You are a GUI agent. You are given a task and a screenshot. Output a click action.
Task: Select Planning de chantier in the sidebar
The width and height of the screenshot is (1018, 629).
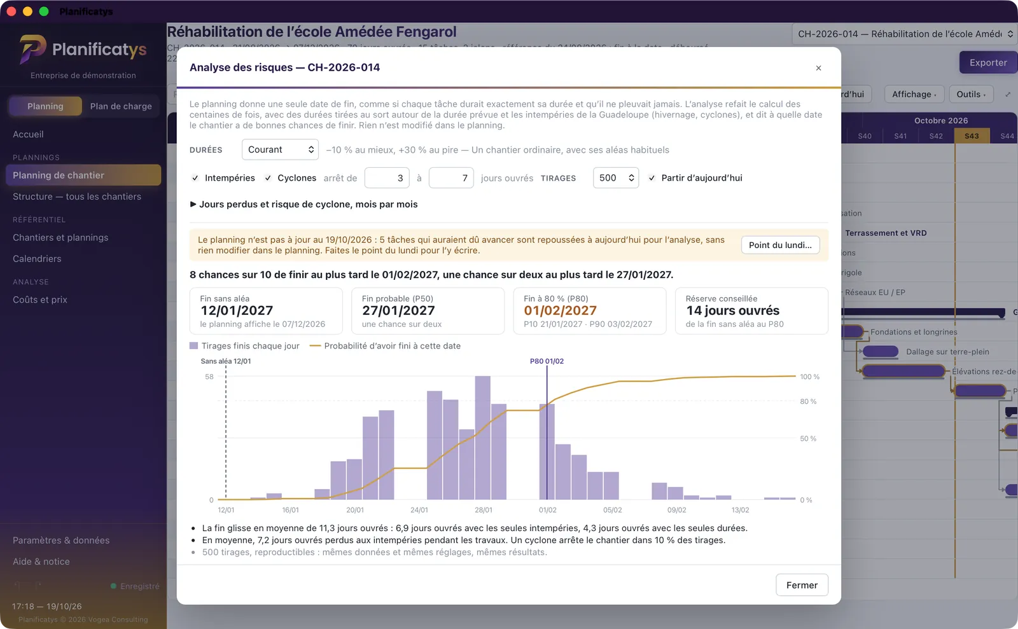pyautogui.click(x=83, y=175)
